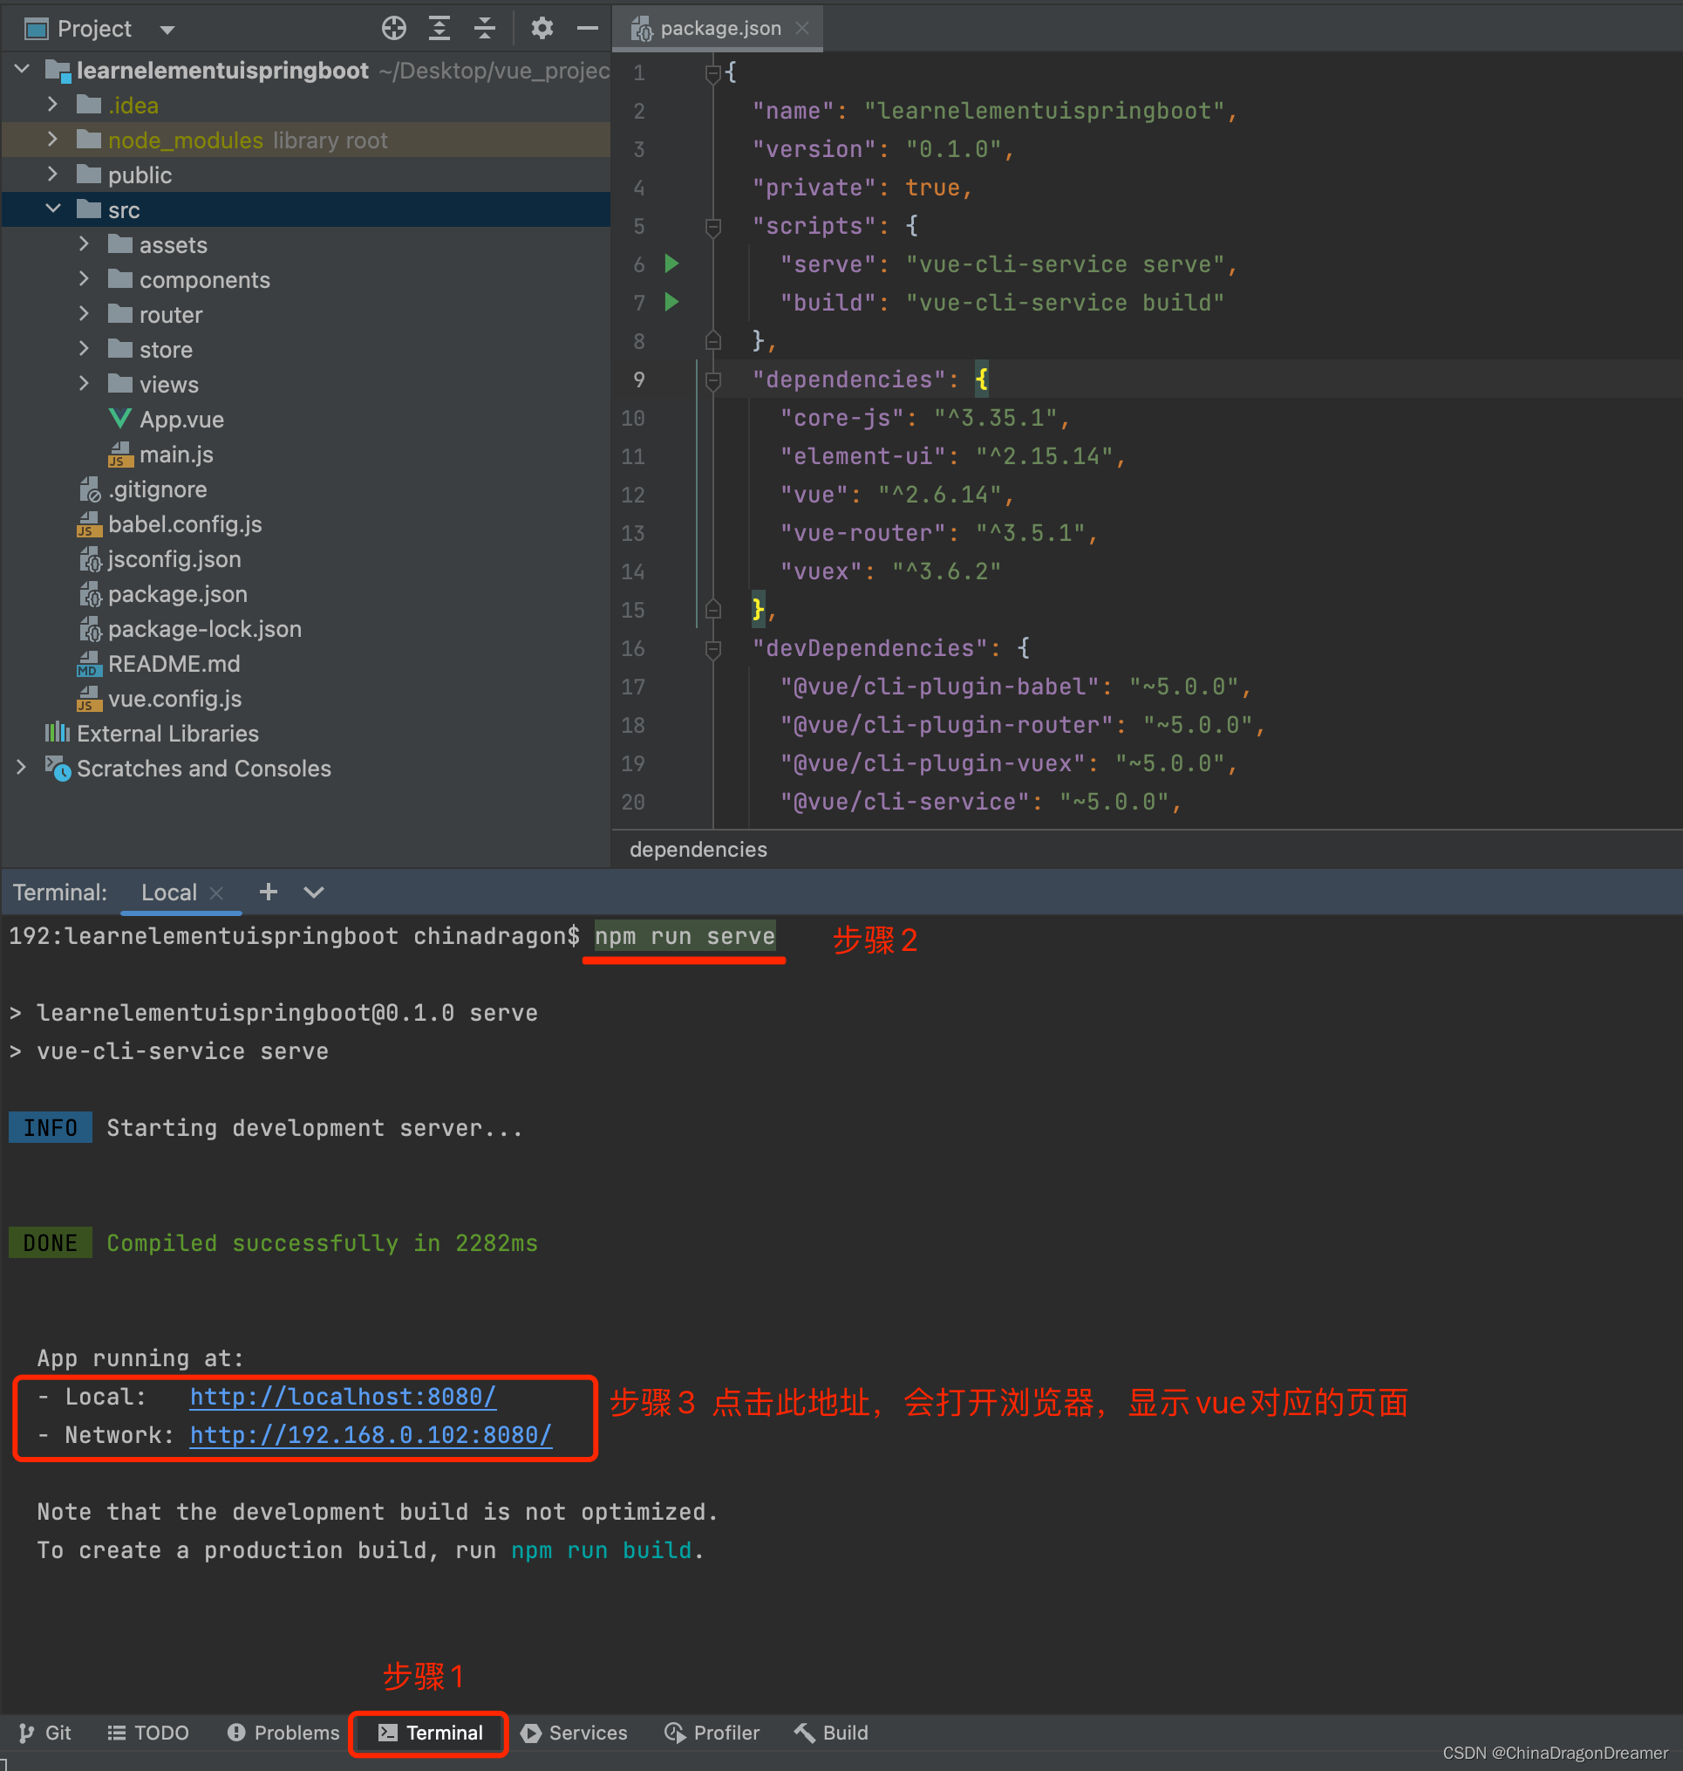Click the locate/select opened file icon
1683x1771 pixels.
(x=393, y=29)
